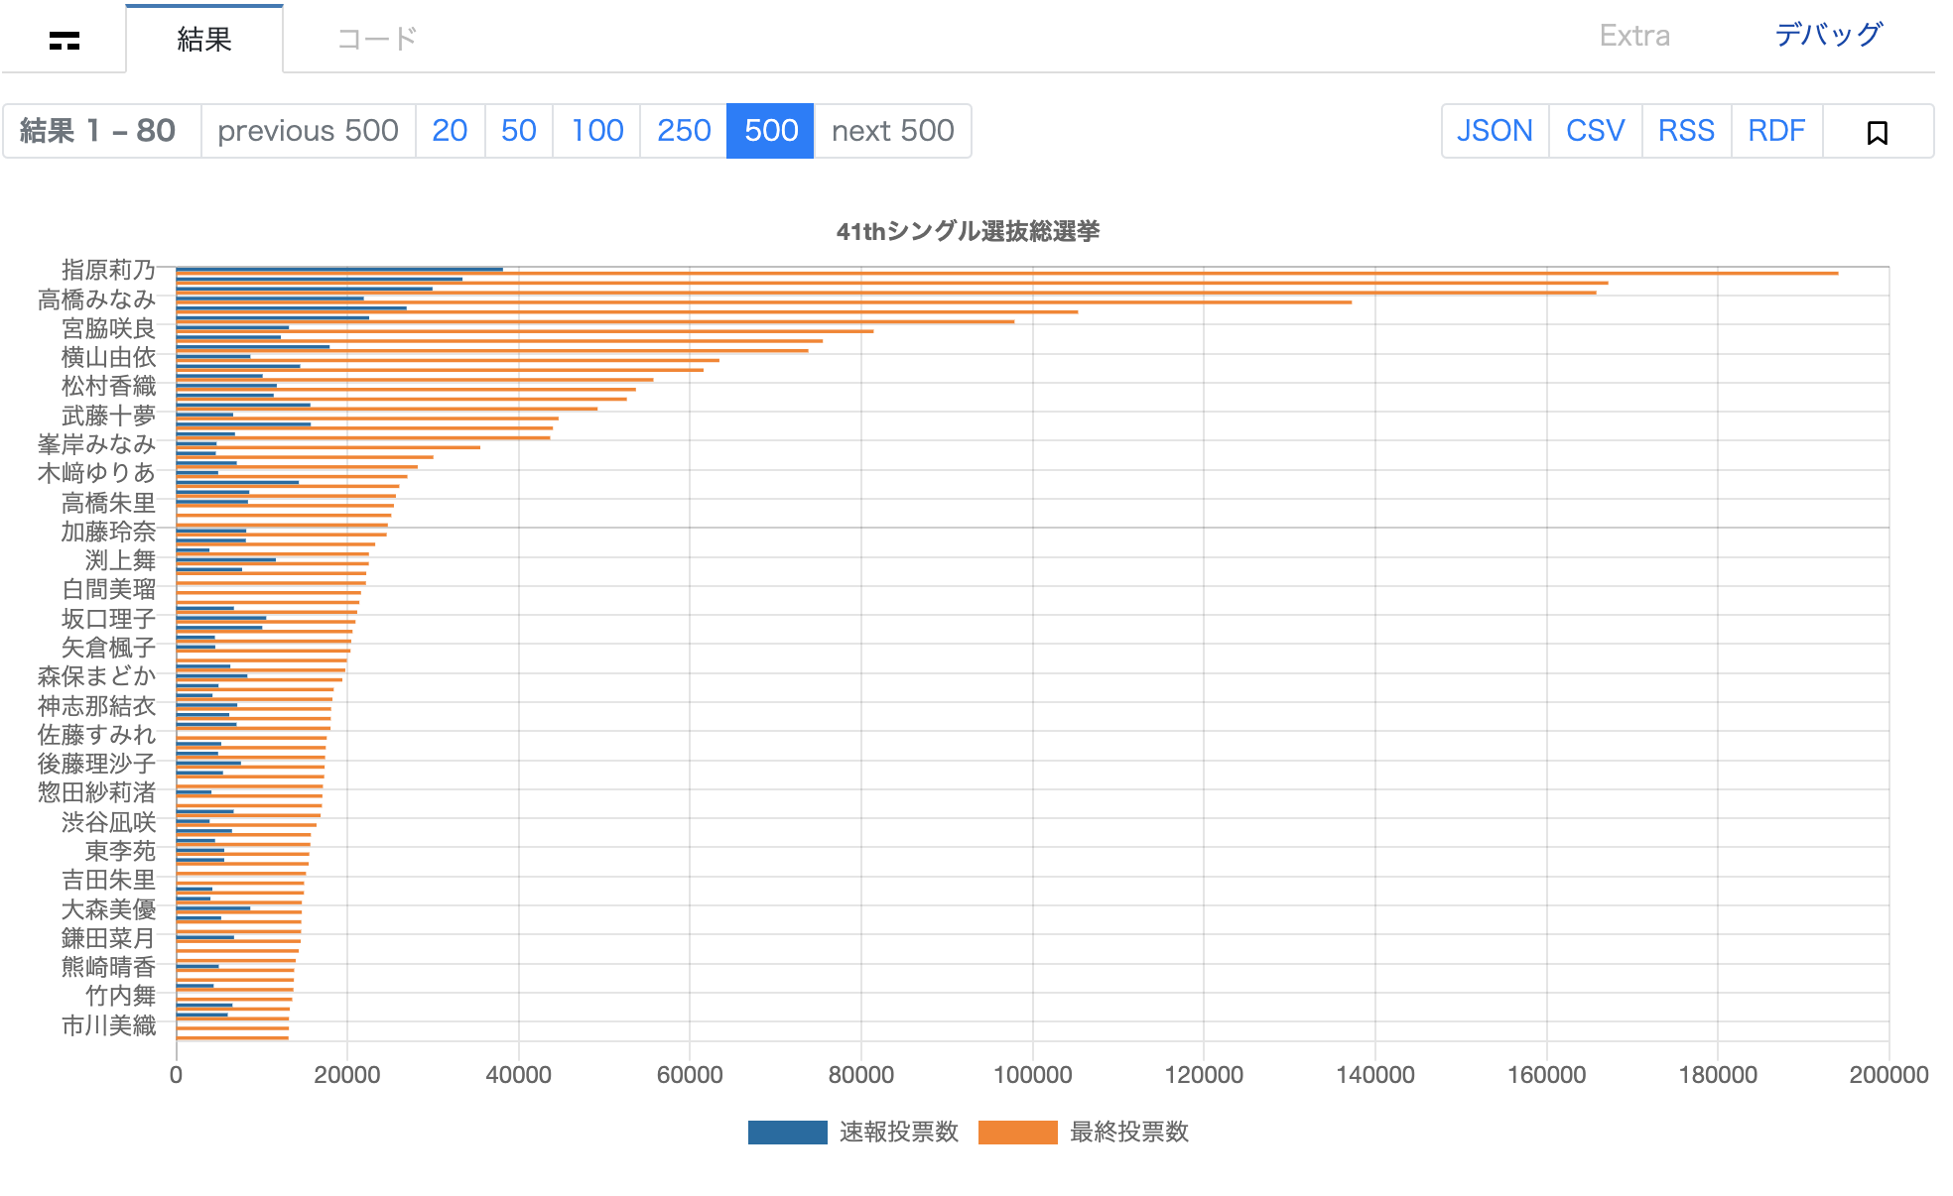Click the 矢倉楓子 axis label
This screenshot has height=1196, width=1953.
tap(109, 648)
